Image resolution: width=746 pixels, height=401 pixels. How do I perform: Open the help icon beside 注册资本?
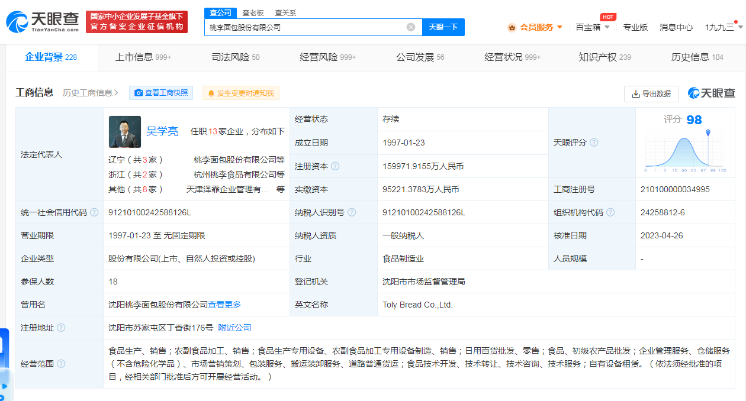pyautogui.click(x=335, y=166)
